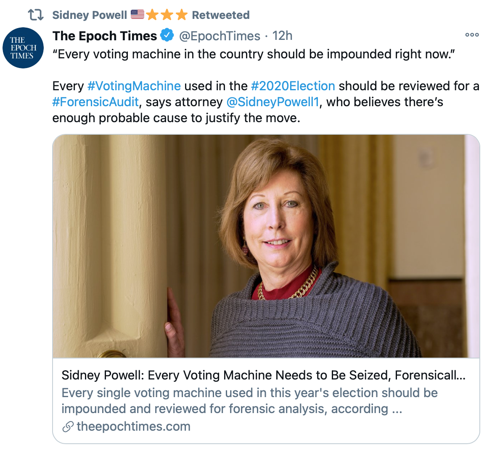Click the chain link icon

click(x=68, y=427)
